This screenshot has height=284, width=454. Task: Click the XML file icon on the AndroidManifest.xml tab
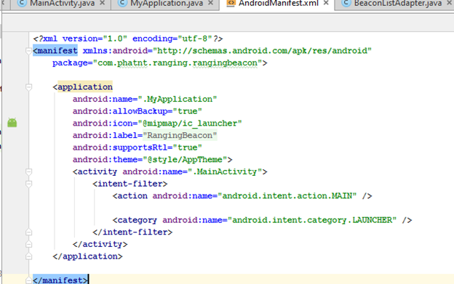click(231, 3)
